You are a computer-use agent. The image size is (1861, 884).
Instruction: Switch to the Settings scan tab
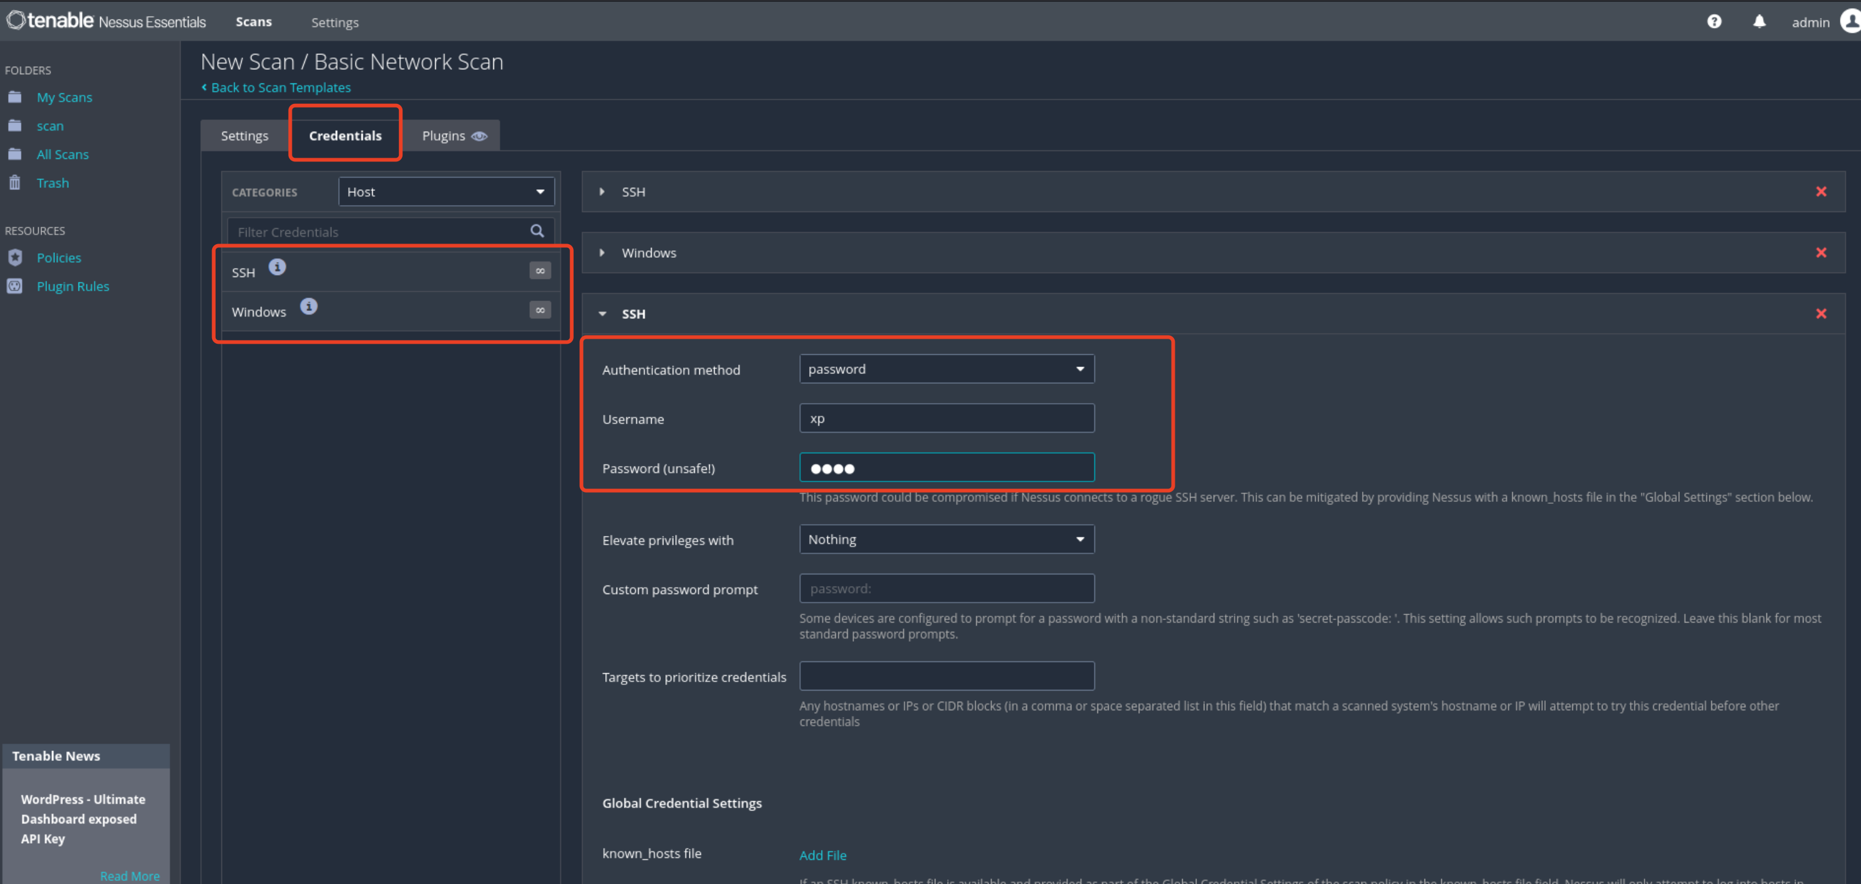pyautogui.click(x=244, y=136)
